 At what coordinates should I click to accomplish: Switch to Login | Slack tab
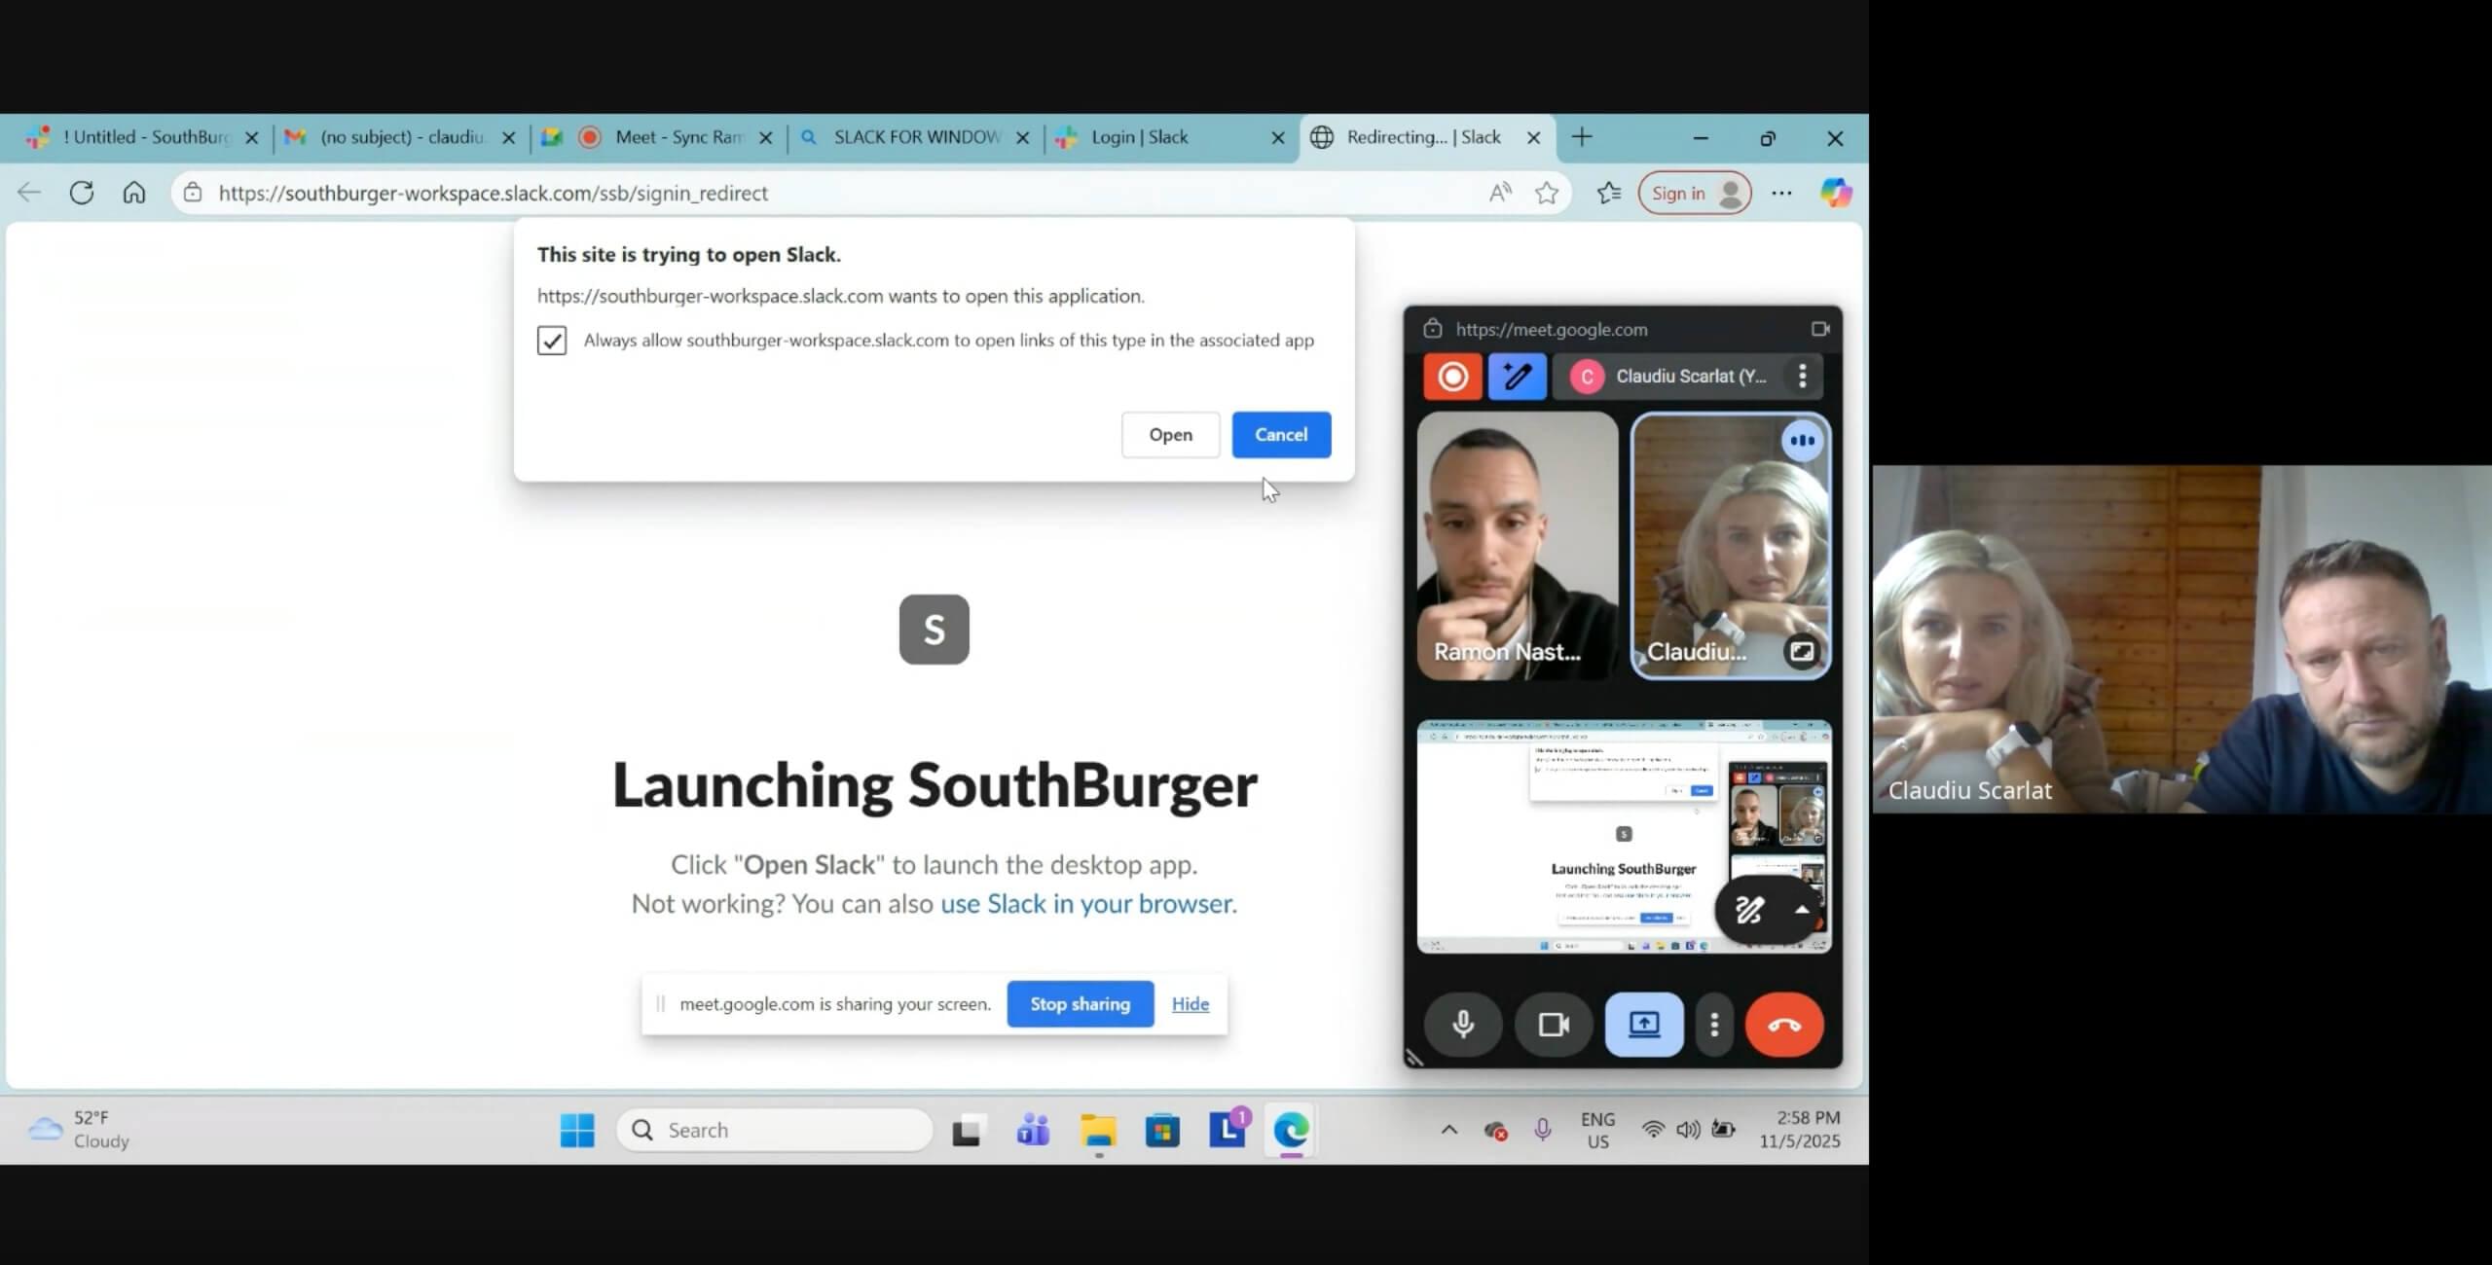tap(1139, 137)
